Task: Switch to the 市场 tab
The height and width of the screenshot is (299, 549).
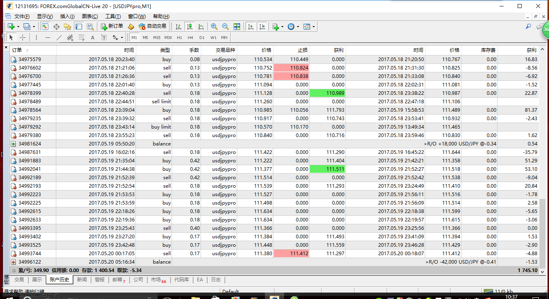Action: pos(158,280)
